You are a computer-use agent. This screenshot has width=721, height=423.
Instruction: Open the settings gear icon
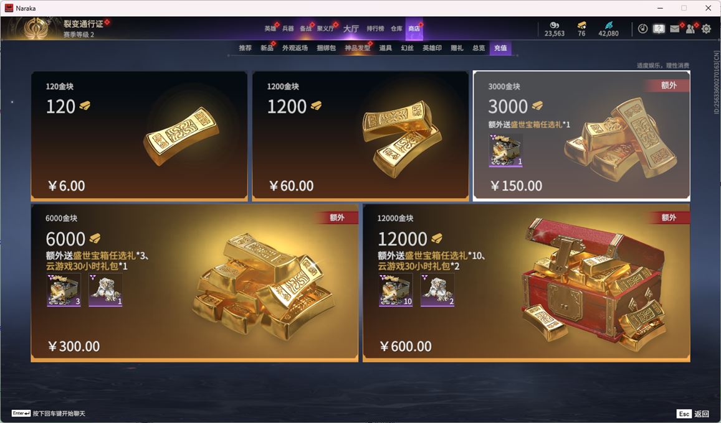706,29
